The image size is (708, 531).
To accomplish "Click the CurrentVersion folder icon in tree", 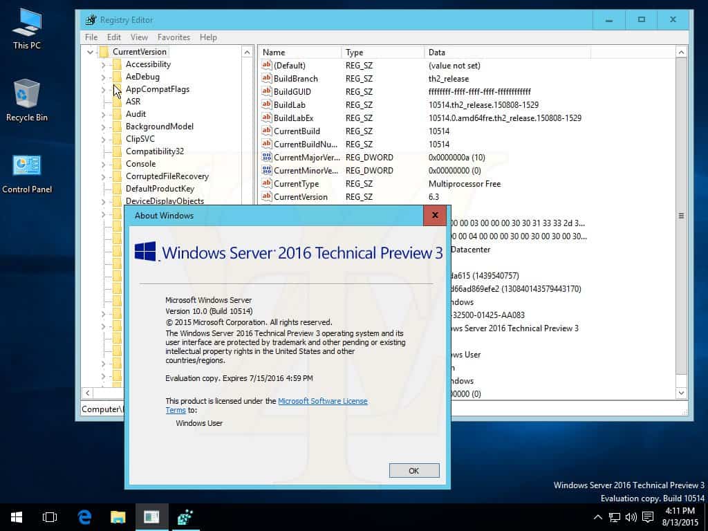I will (x=104, y=52).
